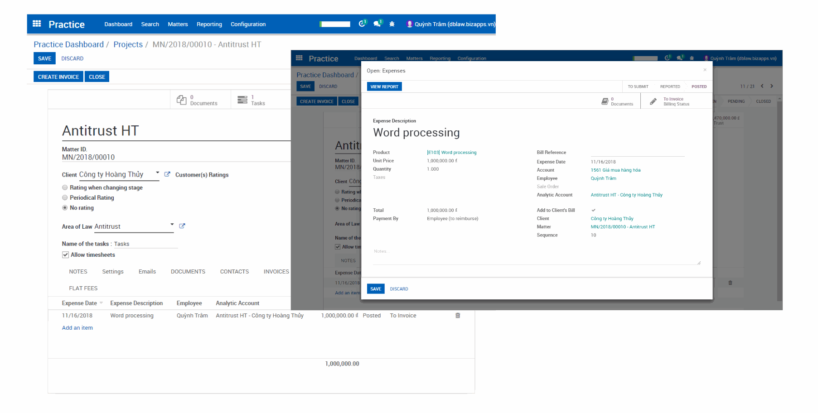Screen dimensions: 818x413
Task: Open the Tasks stat button icon
Action: [242, 100]
